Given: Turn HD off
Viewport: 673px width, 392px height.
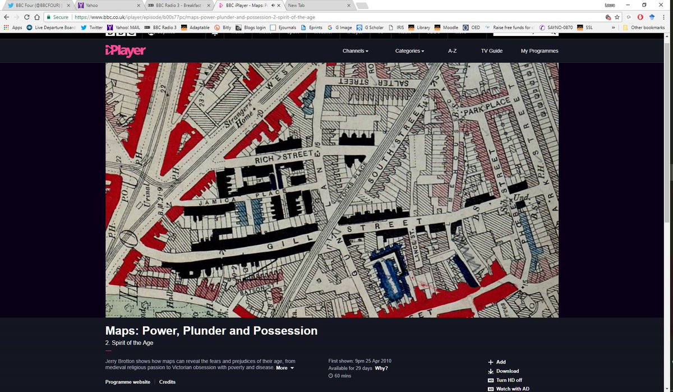Looking at the screenshot, I should (x=505, y=380).
